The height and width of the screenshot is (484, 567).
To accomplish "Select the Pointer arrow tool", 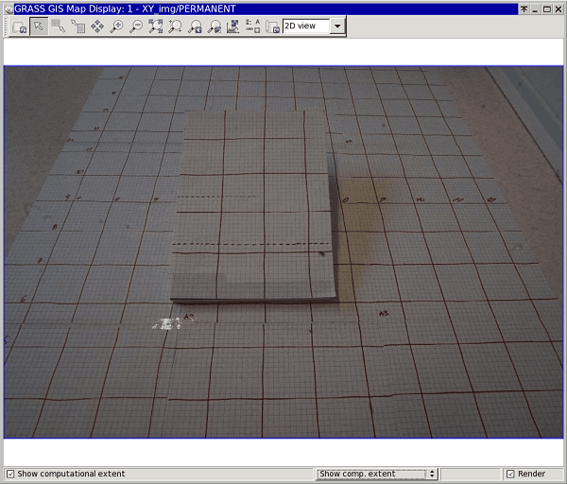I will pos(39,26).
